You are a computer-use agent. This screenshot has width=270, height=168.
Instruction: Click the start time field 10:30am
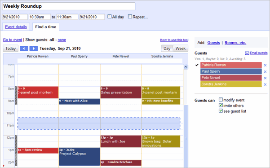pos(40,17)
